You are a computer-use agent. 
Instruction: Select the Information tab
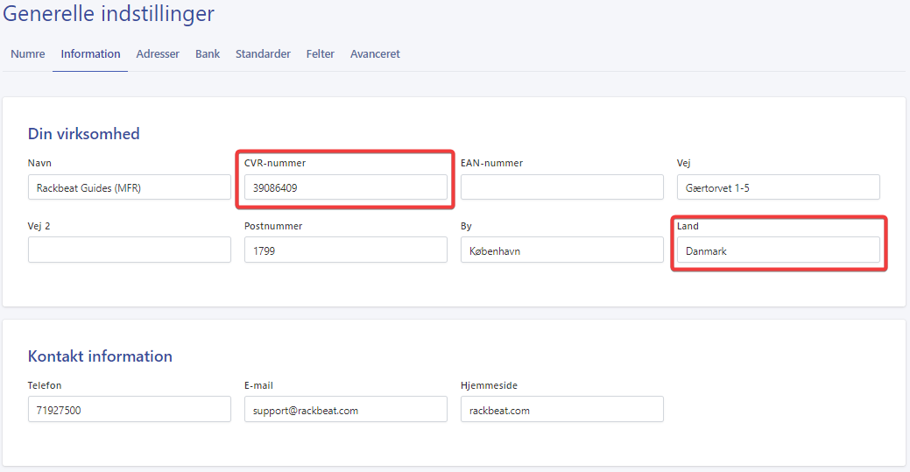(x=90, y=54)
